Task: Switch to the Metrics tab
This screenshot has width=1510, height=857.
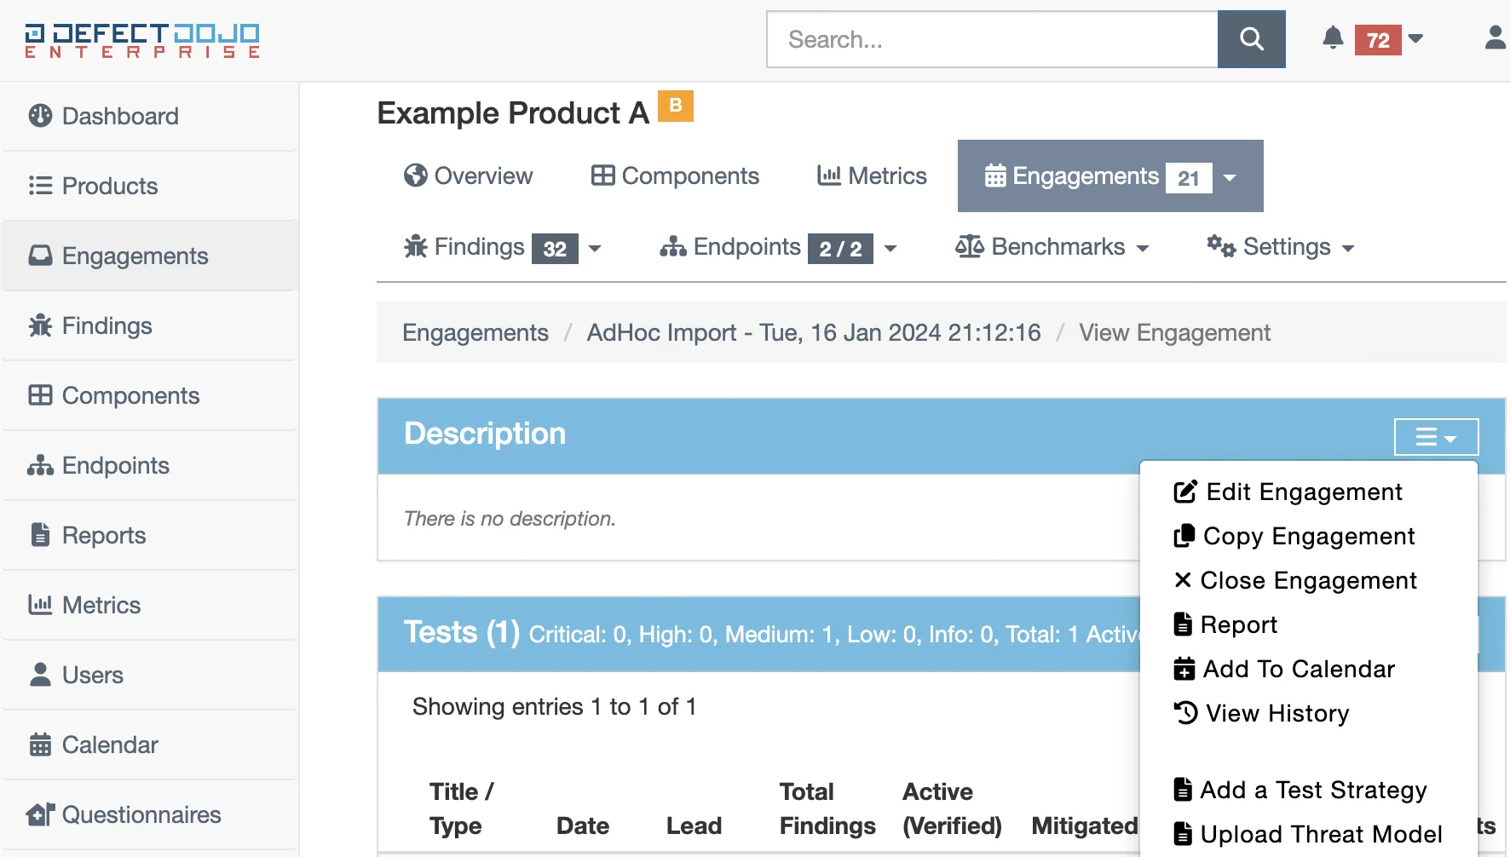Action: [872, 175]
